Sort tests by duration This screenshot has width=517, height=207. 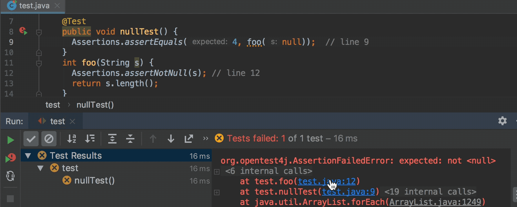(90, 139)
